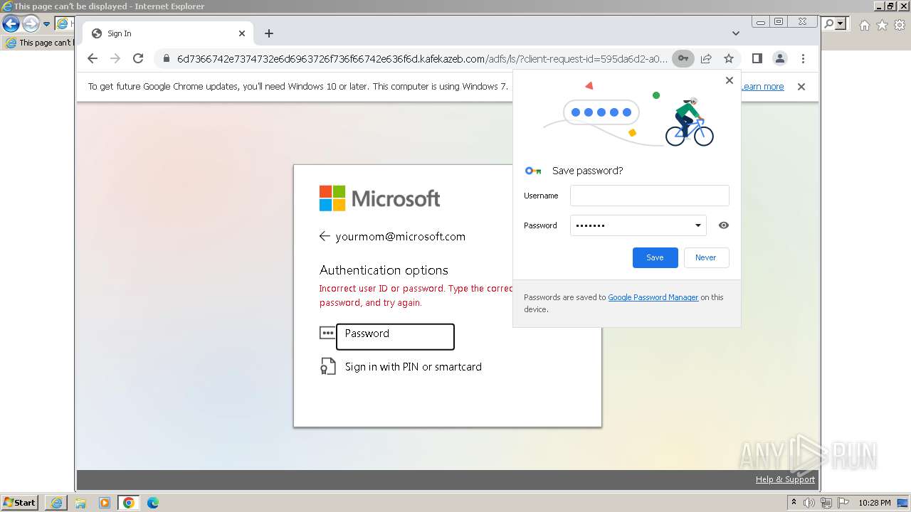The image size is (911, 512).
Task: Select IE tab "This page can't"
Action: [38, 43]
